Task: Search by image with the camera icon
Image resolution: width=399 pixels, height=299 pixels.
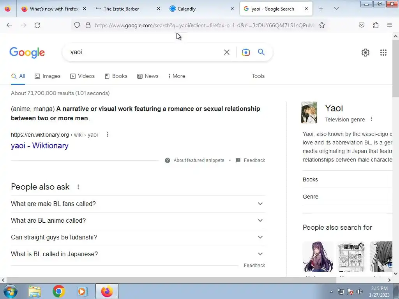Action: [x=245, y=52]
